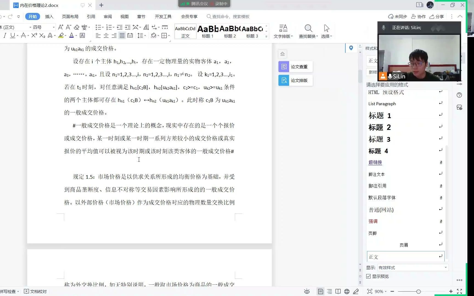
Task: Switch to reading view in status bar
Action: 338,291
